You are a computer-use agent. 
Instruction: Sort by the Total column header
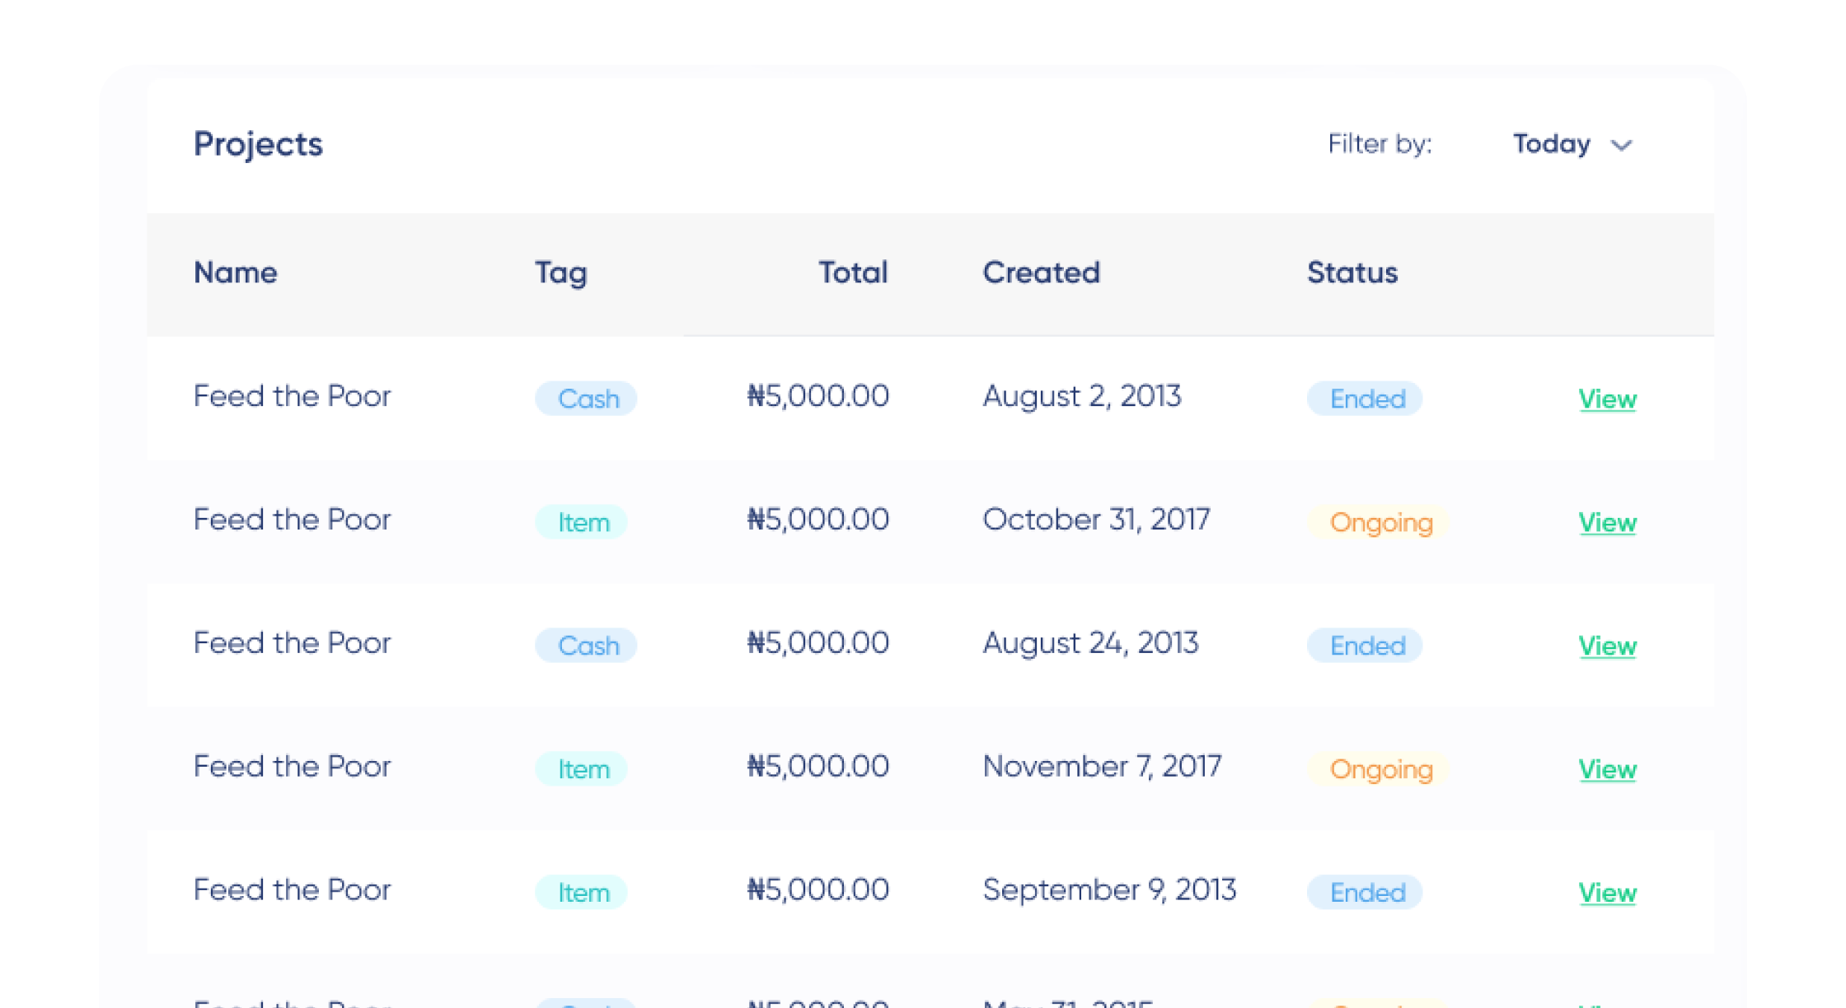(x=852, y=273)
